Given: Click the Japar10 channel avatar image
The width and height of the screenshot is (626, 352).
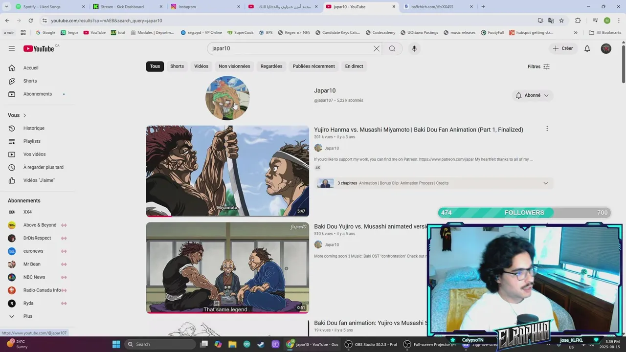Looking at the screenshot, I should [227, 98].
